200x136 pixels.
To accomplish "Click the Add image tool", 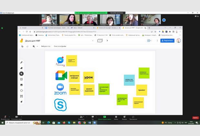I will click(x=22, y=85).
